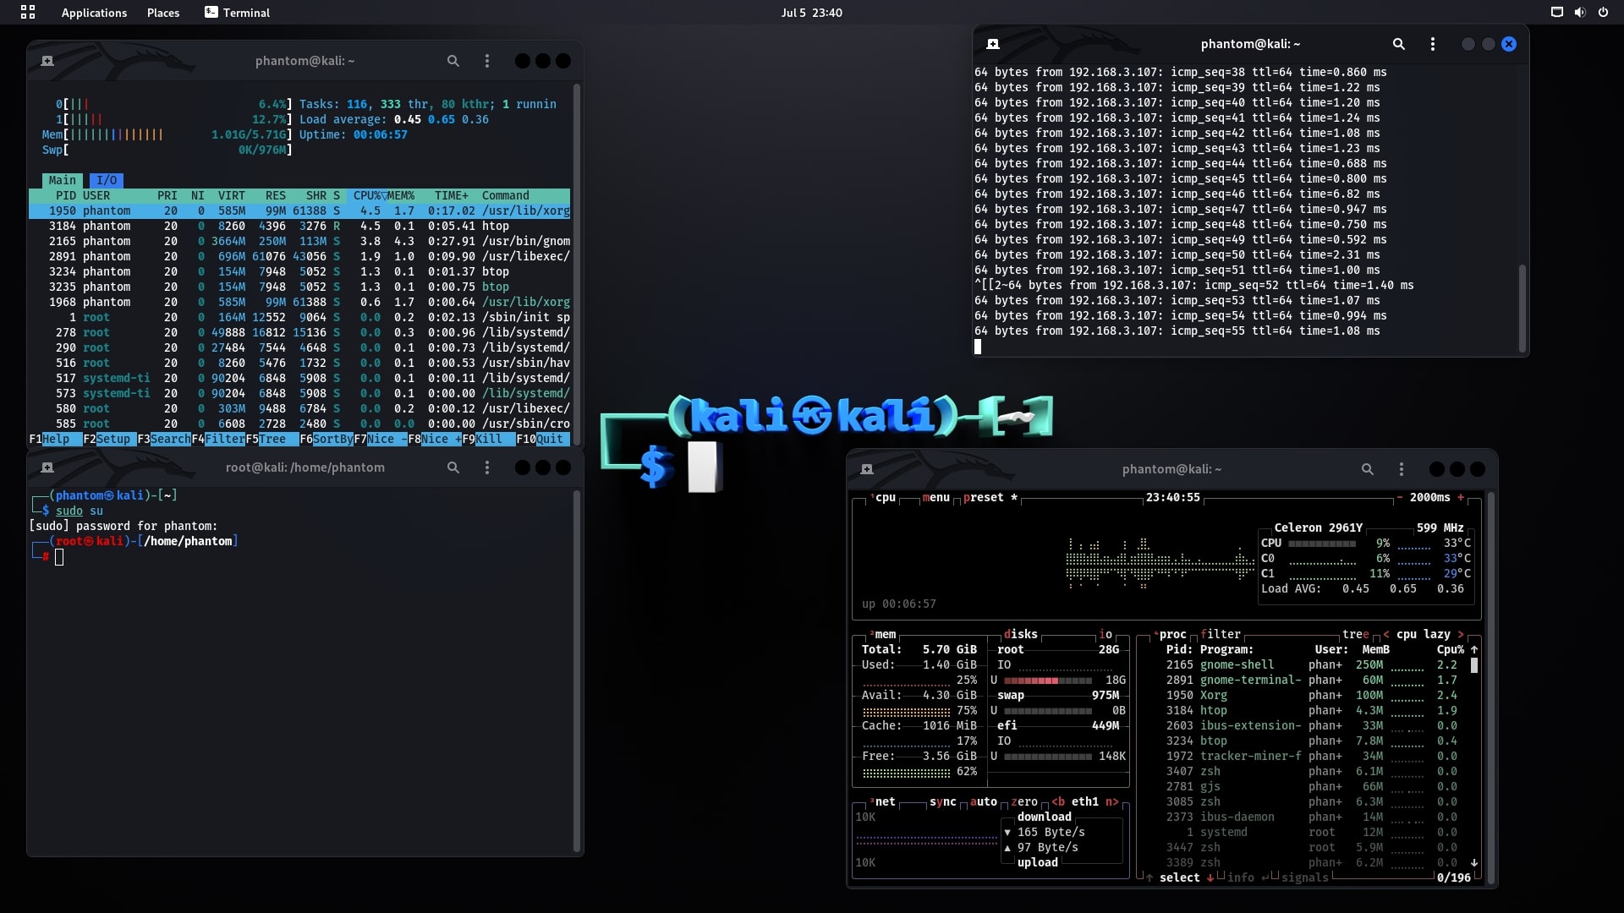1624x913 pixels.
Task: Open the Places menu
Action: (x=163, y=13)
